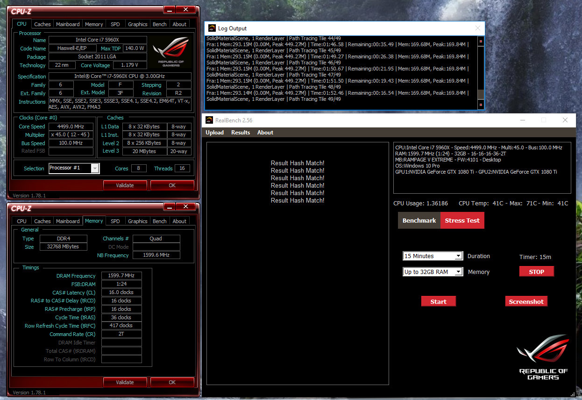Click the Multiplier x 45.0 value

click(71, 135)
